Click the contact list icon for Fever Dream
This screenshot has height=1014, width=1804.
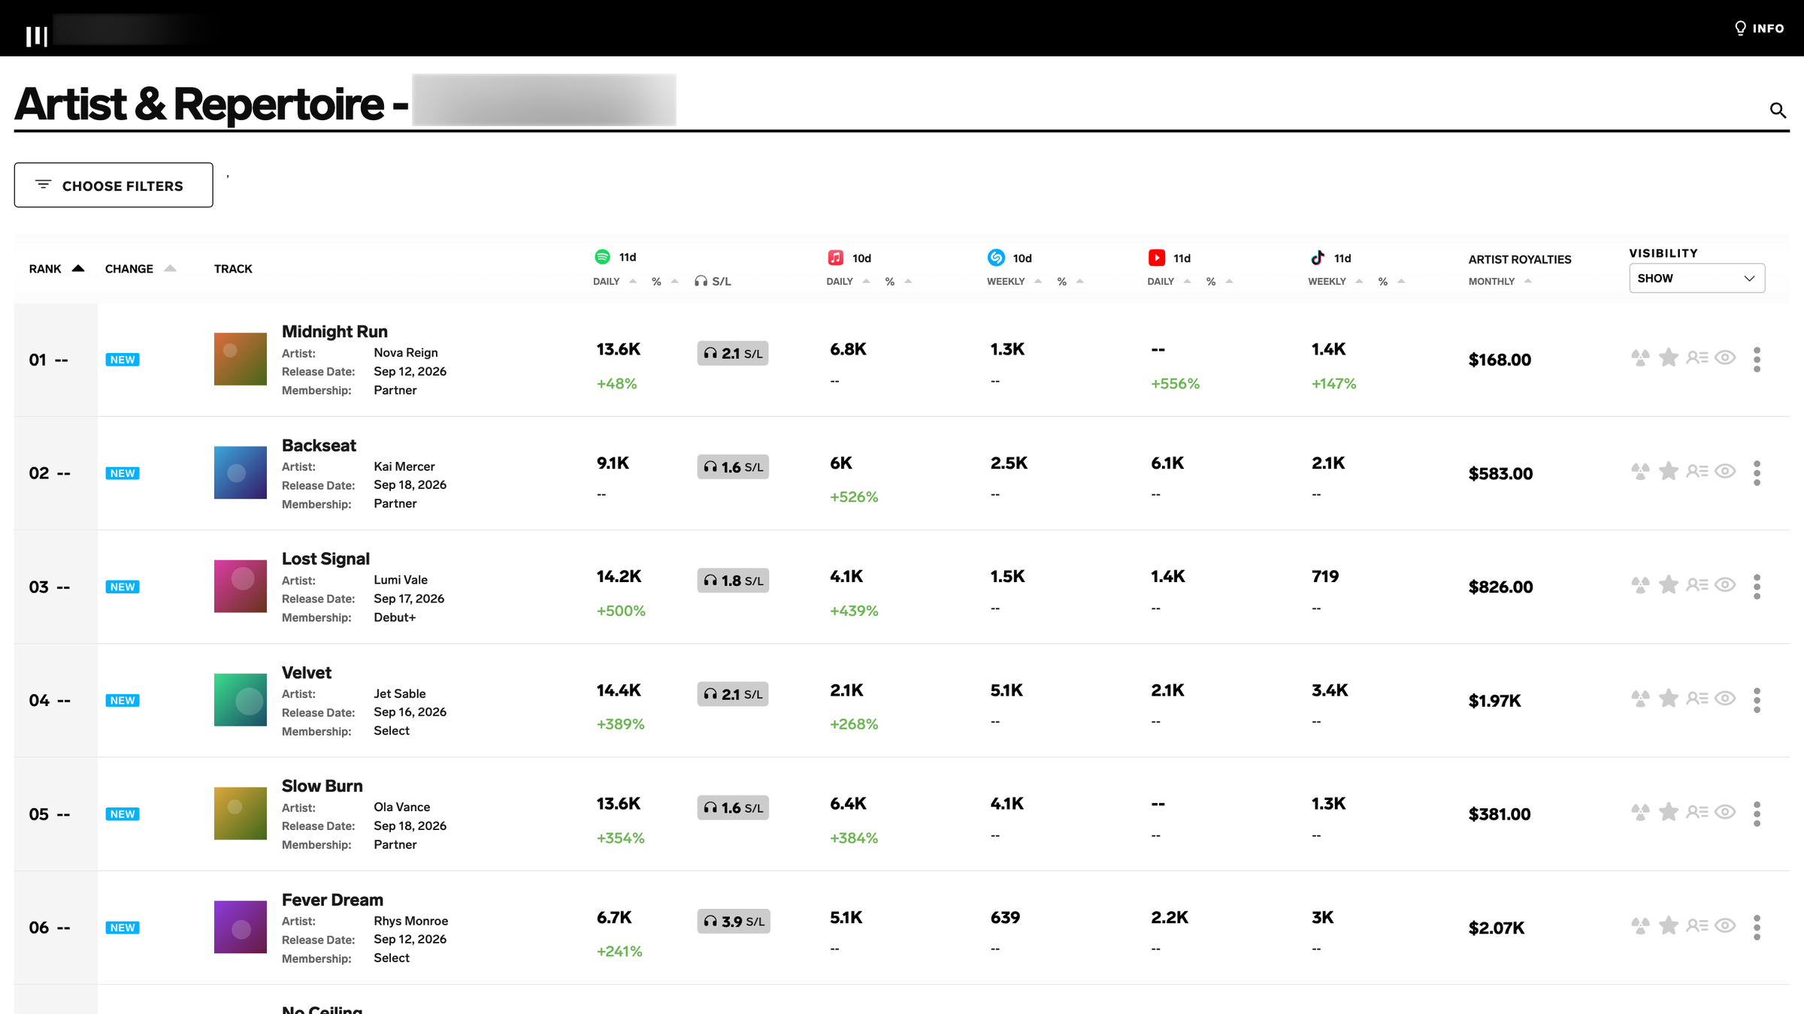(1697, 925)
